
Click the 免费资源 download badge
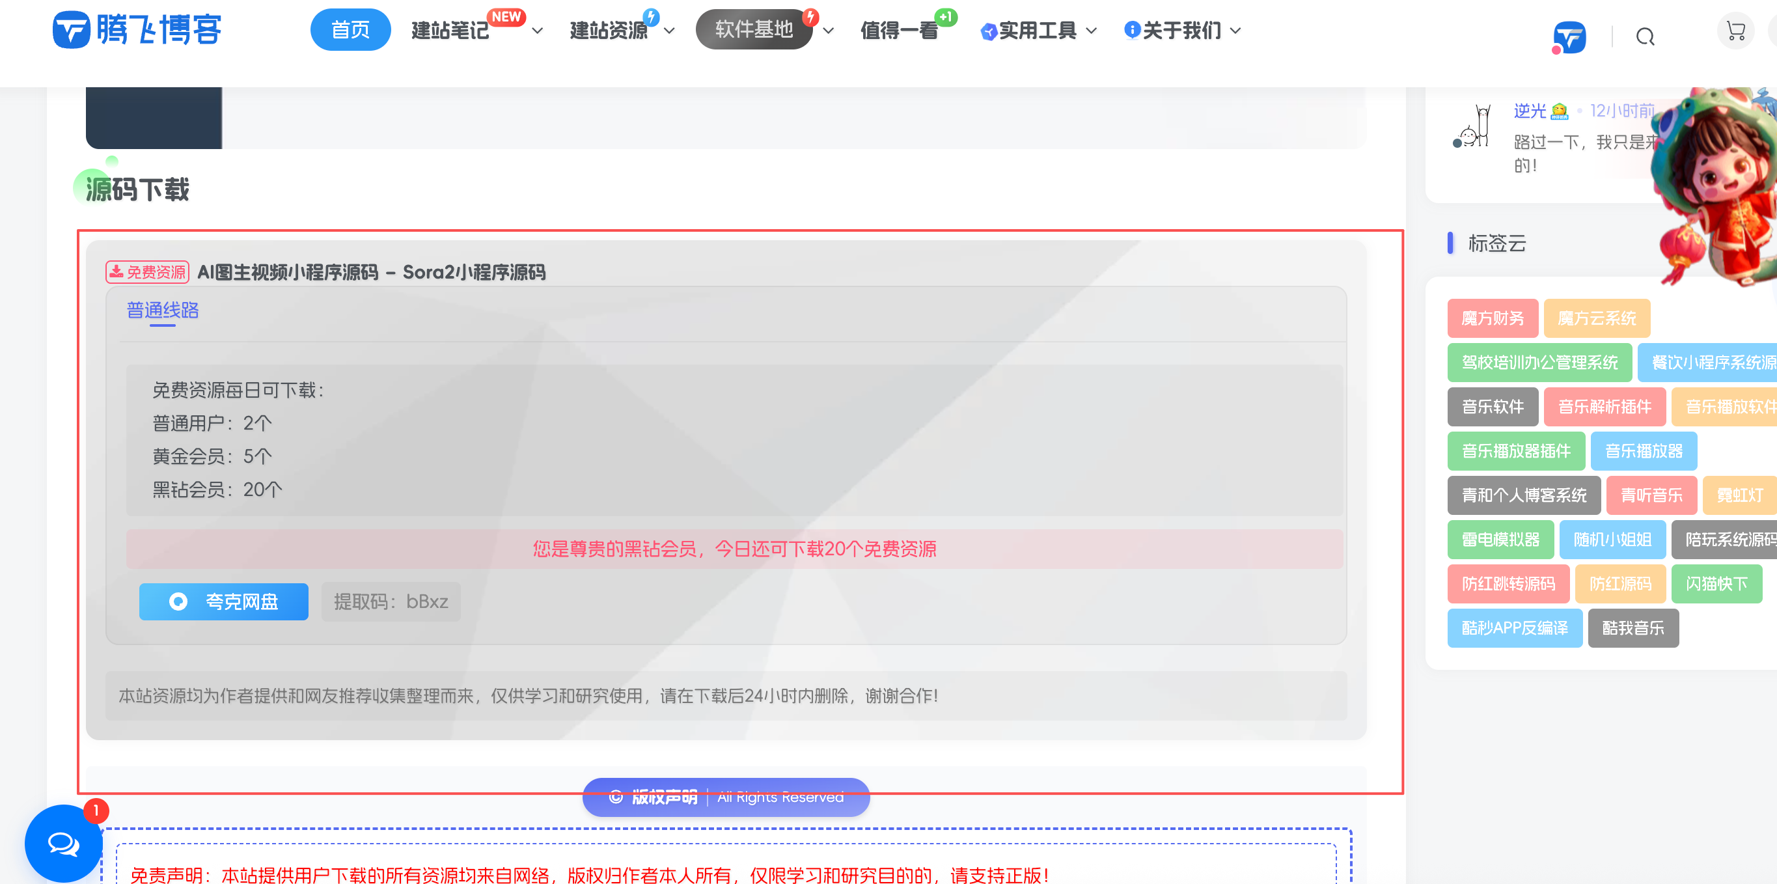(146, 272)
